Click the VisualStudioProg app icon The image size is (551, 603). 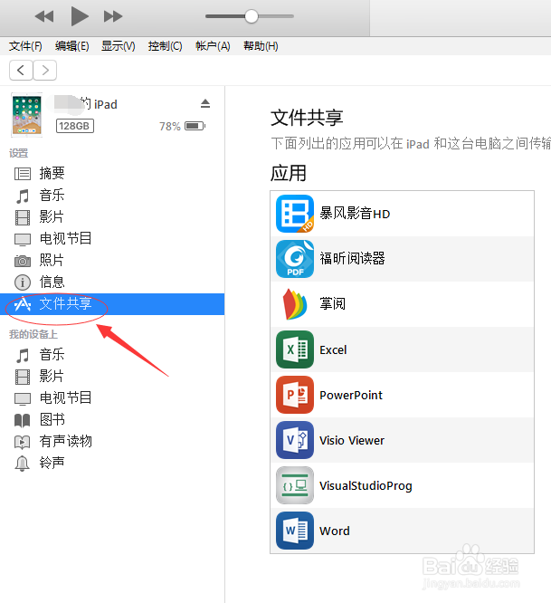(295, 485)
